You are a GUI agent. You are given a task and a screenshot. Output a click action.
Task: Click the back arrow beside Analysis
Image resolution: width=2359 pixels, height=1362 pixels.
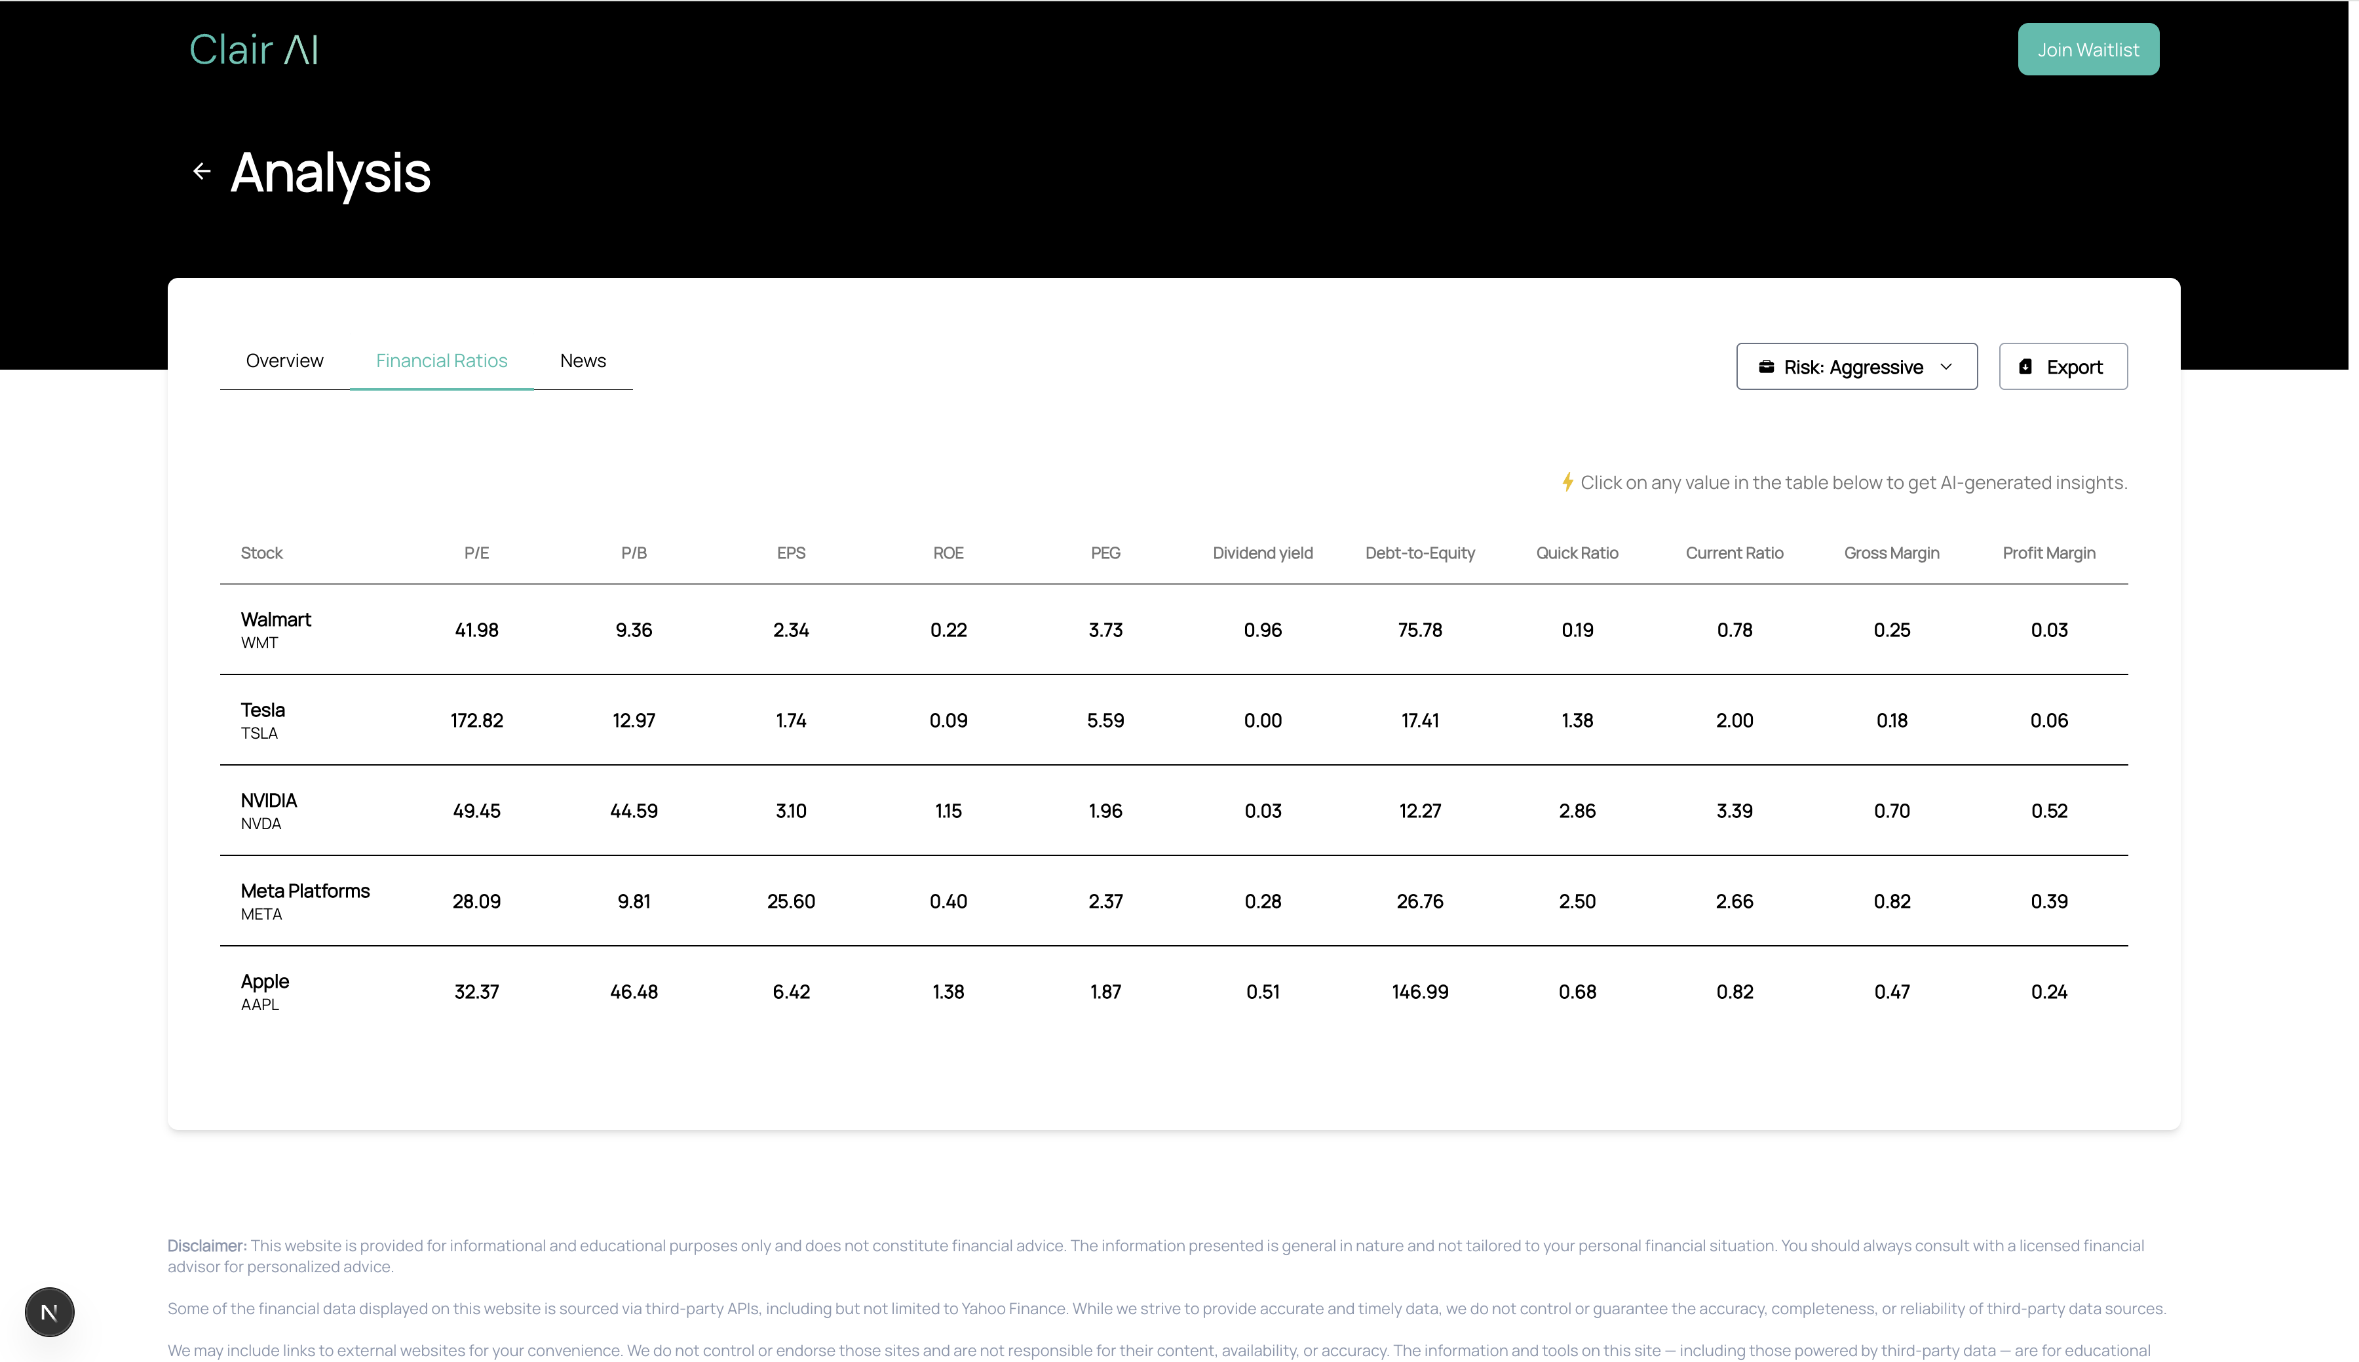(x=201, y=171)
